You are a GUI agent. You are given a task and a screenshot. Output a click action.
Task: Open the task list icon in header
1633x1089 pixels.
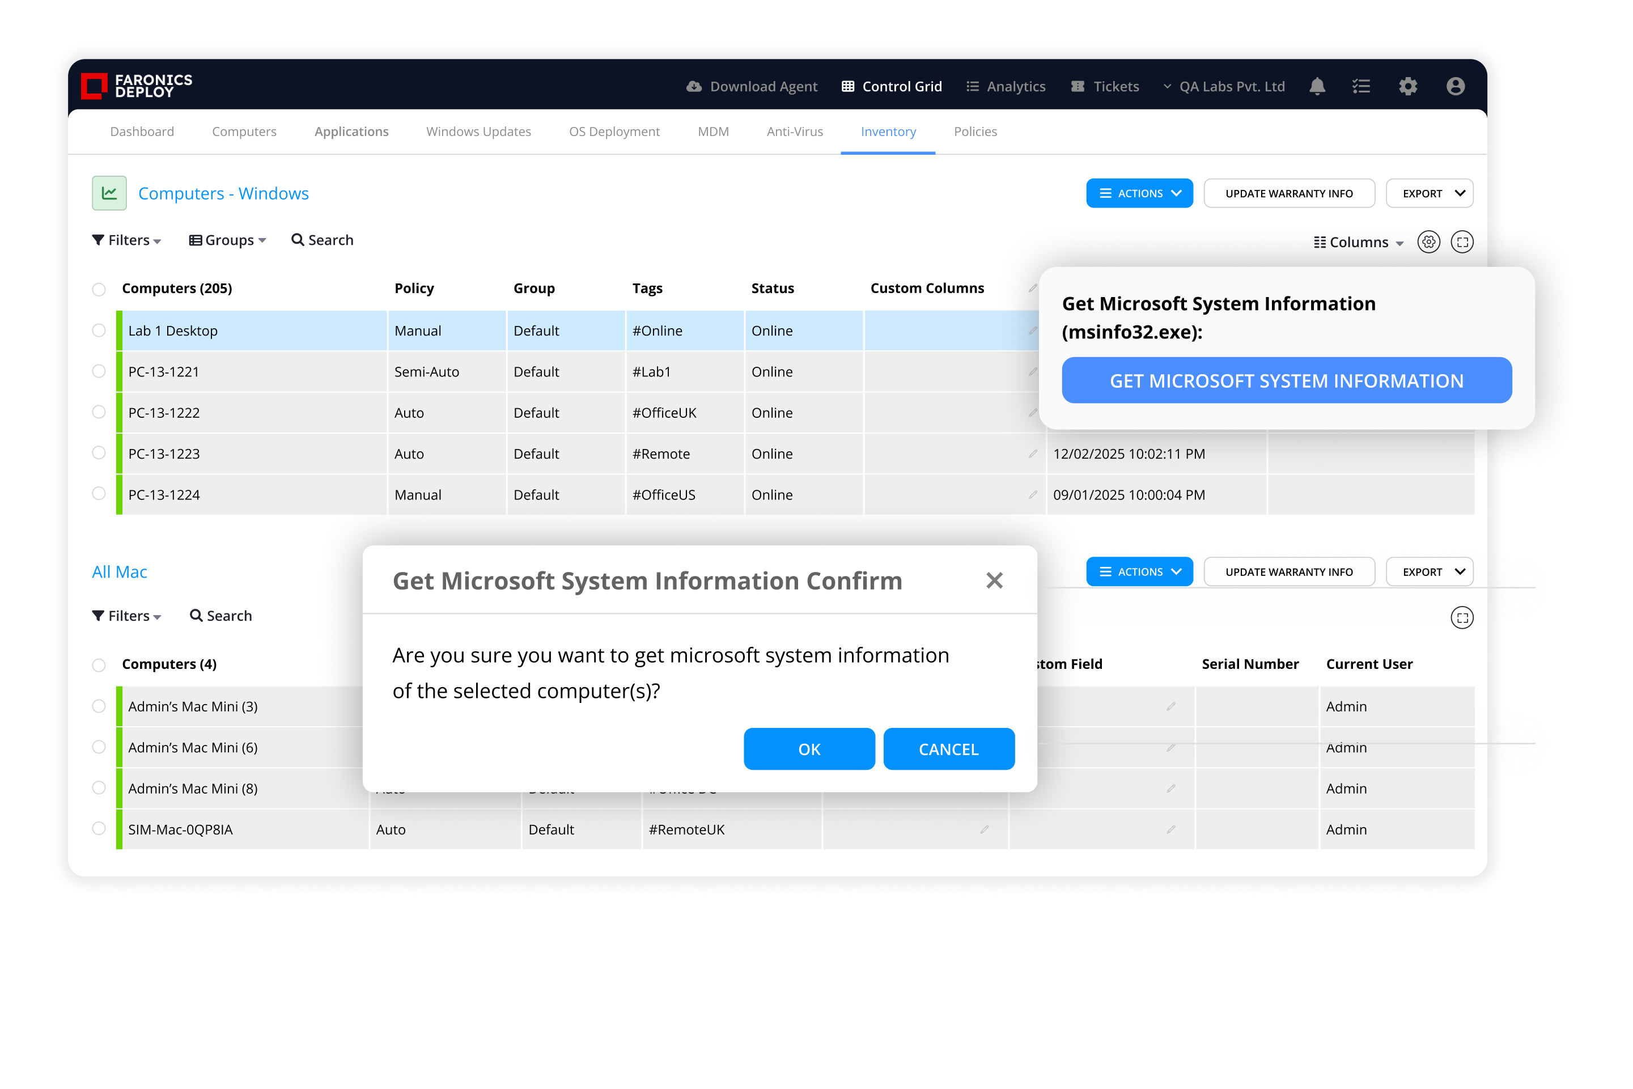1361,86
